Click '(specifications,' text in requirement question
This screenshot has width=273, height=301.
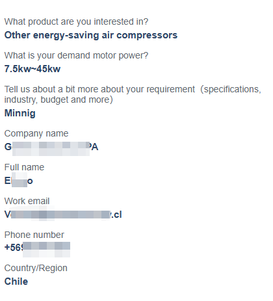(x=231, y=90)
